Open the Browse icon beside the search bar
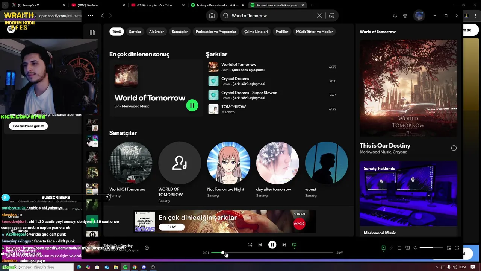Screen dimensions: 481x271 pyautogui.click(x=331, y=15)
